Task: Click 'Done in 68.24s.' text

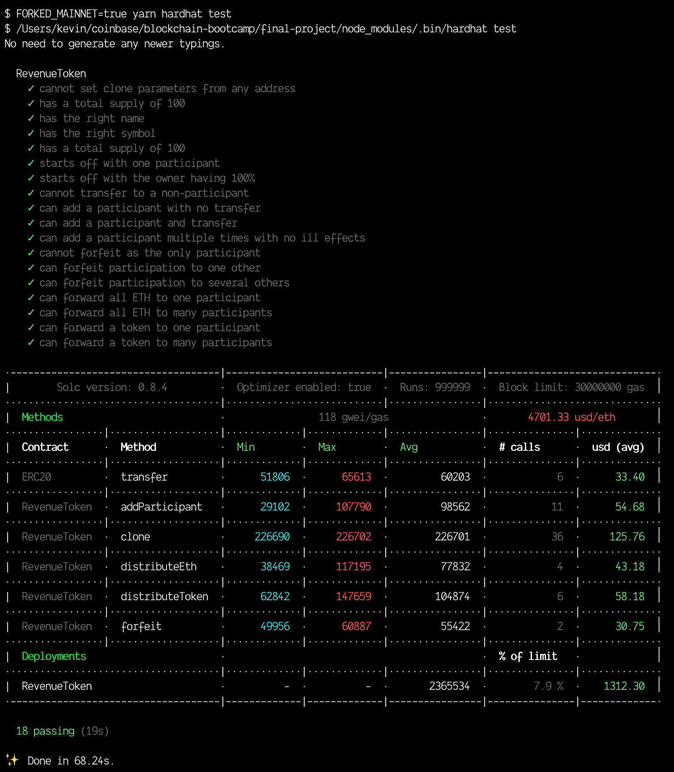Action: (x=71, y=761)
